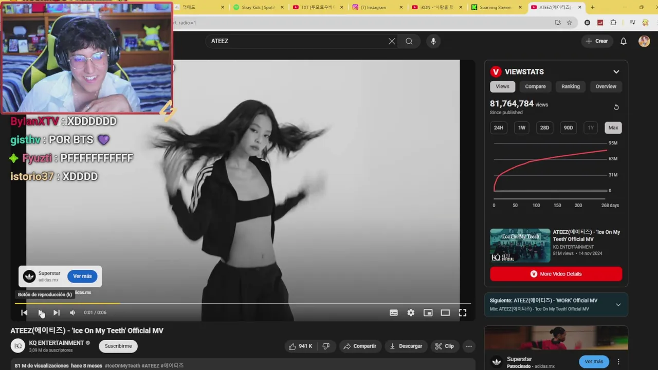This screenshot has height=370, width=658.
Task: Click the sidebar ad video thumbnail
Action: click(x=556, y=338)
